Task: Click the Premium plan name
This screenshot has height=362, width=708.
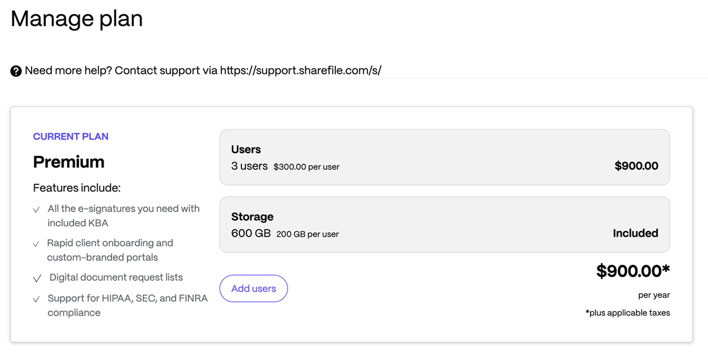Action: [69, 162]
